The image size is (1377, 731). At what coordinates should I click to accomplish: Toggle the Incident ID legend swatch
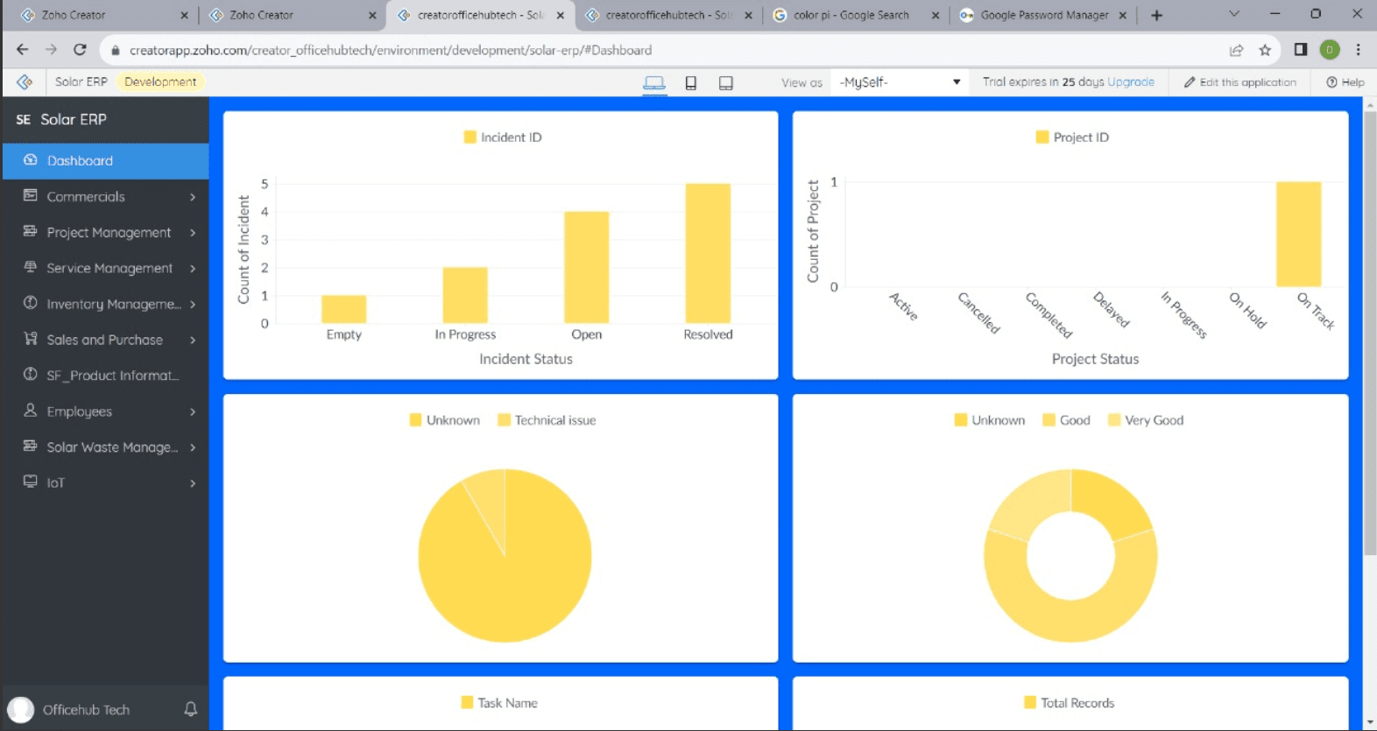point(470,137)
